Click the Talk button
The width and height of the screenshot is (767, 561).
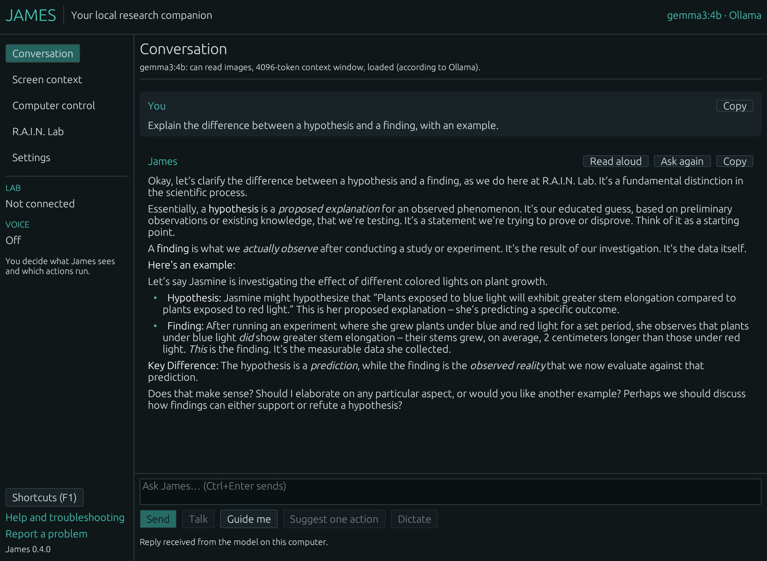pos(198,519)
